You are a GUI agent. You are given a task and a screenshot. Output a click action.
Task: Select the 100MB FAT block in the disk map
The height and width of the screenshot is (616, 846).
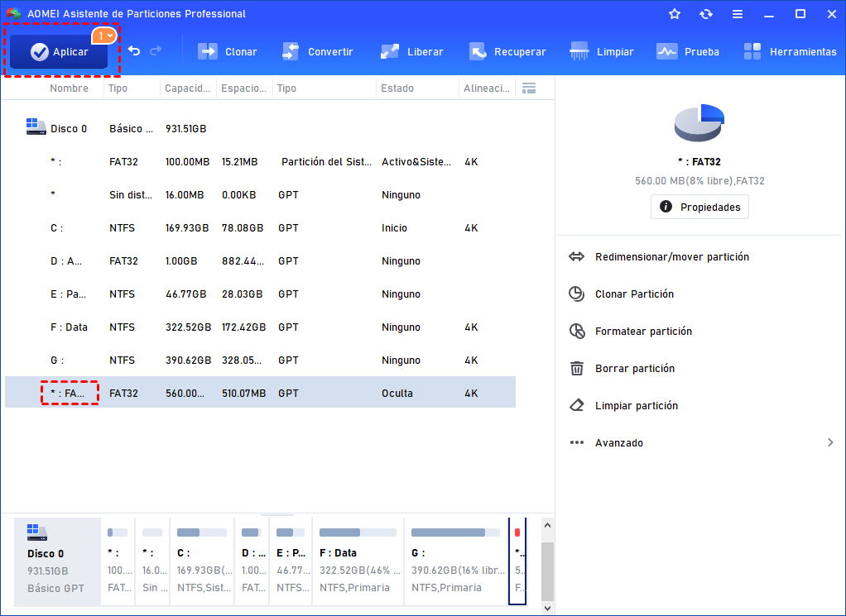(118, 561)
